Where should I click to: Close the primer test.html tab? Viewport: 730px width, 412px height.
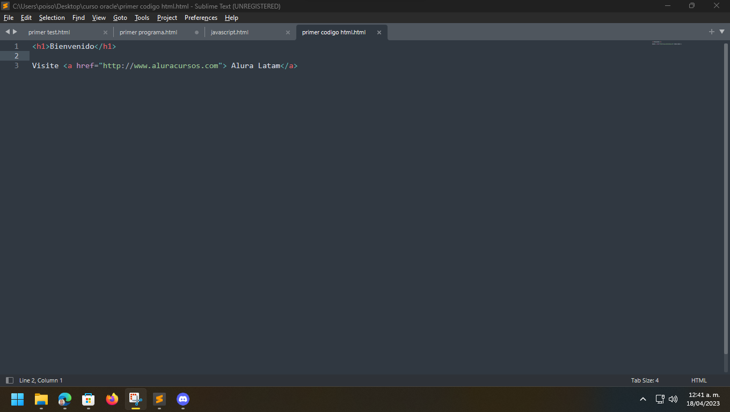105,32
